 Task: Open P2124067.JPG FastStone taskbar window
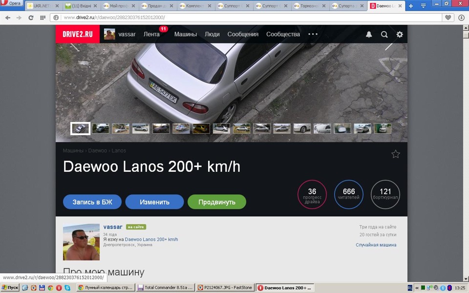[225, 288]
